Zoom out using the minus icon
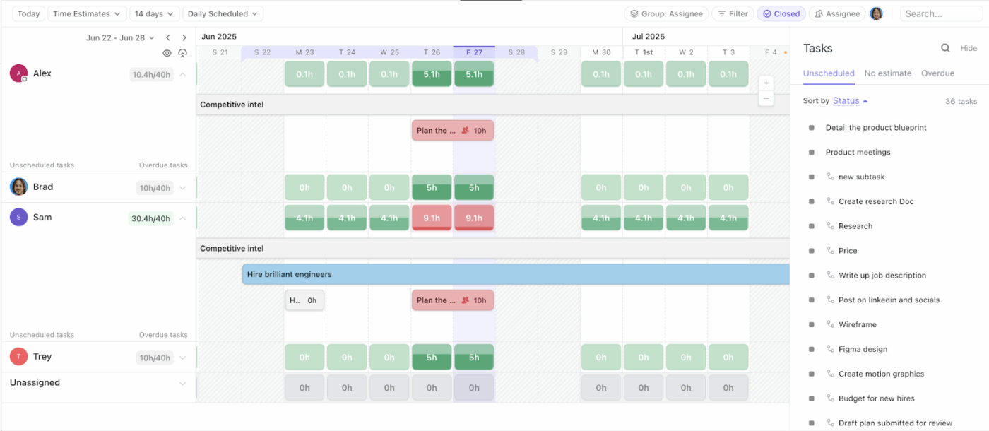This screenshot has height=431, width=989. (x=766, y=98)
